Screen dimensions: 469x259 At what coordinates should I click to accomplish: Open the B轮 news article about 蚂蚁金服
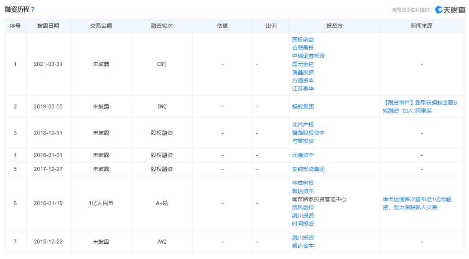click(x=418, y=107)
